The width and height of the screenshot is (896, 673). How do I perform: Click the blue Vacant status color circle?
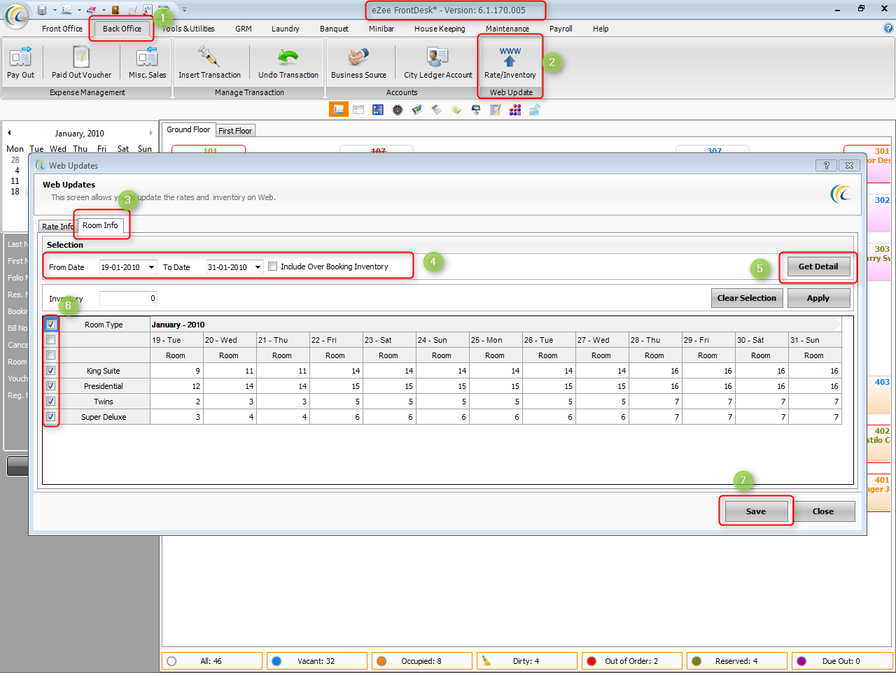(x=276, y=660)
